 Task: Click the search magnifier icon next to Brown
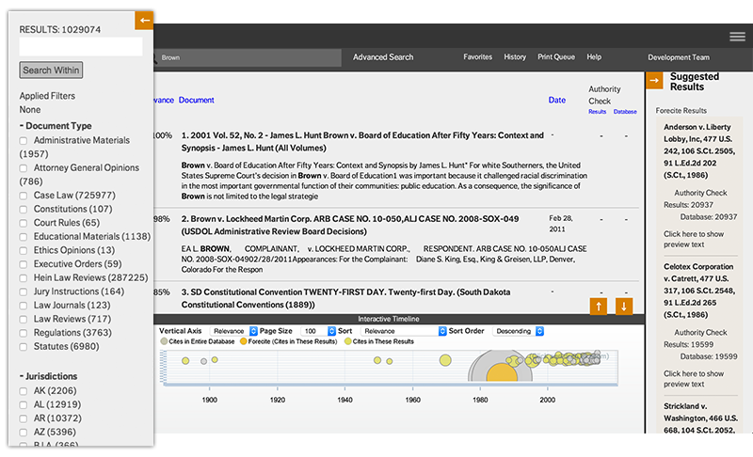152,57
